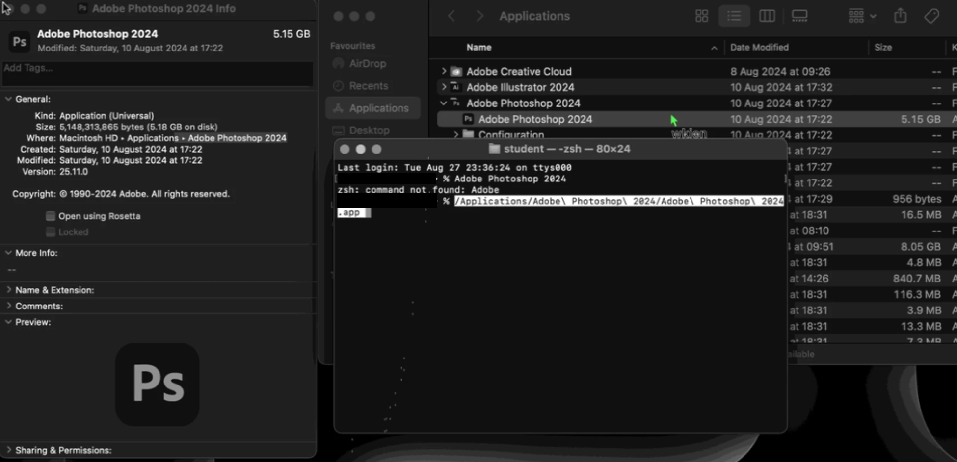Click the Adobe Creative Cloud folder icon
This screenshot has width=957, height=462.
click(x=456, y=72)
